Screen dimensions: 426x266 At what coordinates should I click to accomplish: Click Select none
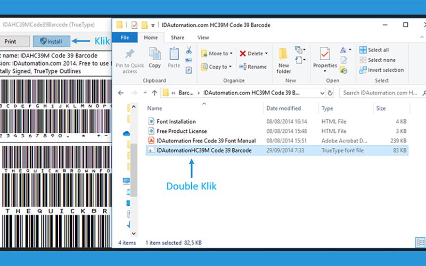[378, 60]
